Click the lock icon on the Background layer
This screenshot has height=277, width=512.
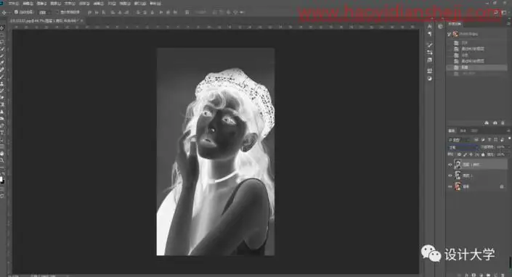pos(502,186)
